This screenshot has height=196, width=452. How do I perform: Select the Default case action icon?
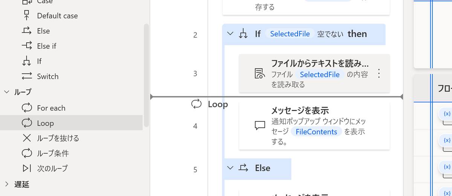point(27,15)
